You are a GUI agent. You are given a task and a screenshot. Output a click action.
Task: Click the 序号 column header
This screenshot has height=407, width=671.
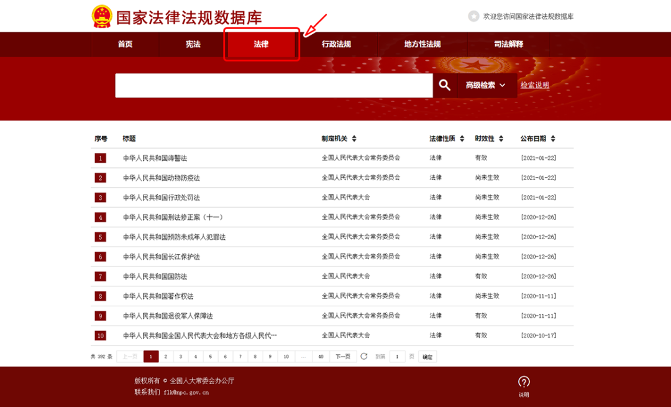tap(101, 139)
